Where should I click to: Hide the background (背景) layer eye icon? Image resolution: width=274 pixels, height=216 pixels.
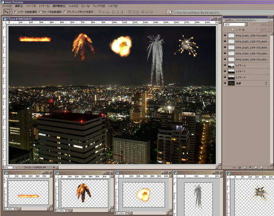pyautogui.click(x=225, y=83)
